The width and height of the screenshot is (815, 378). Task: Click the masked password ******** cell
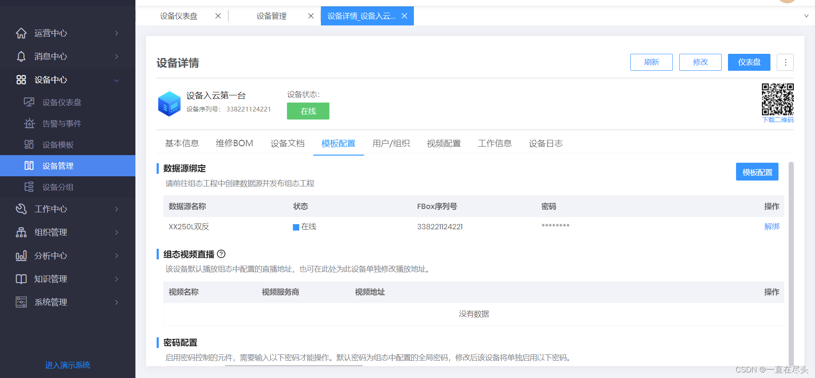[x=555, y=226]
